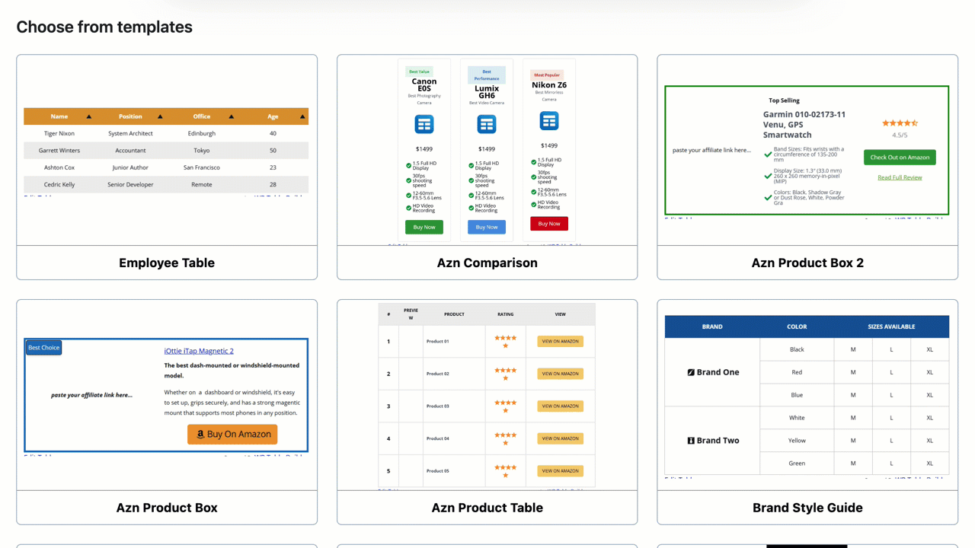Click the Garrett Winters name cell
The image size is (975, 548).
coord(59,151)
